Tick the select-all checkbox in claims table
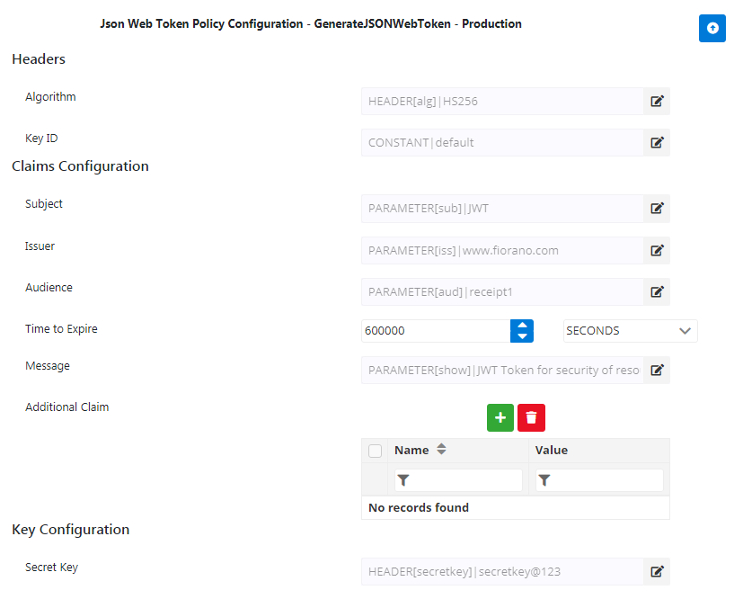Viewport: 743px width, 599px height. [x=375, y=451]
